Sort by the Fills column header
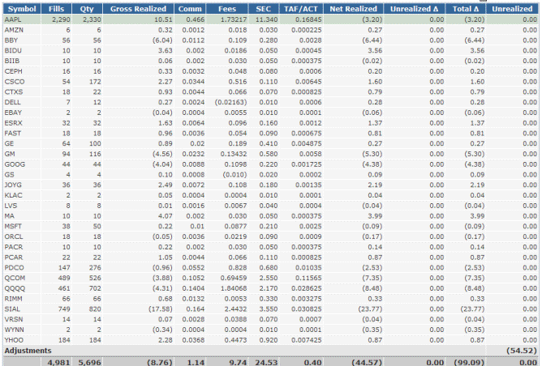Viewport: 542px width, 366px height. [56, 9]
